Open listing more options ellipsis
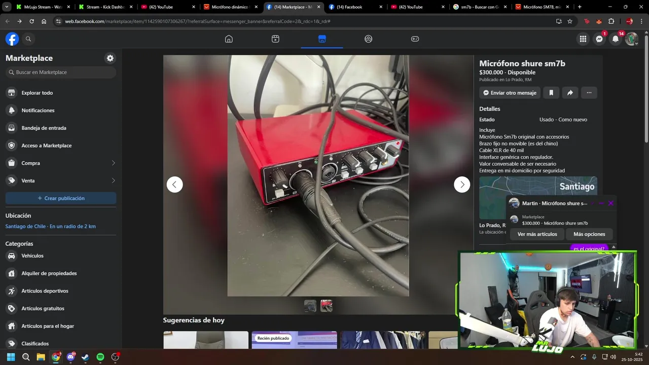 [589, 93]
